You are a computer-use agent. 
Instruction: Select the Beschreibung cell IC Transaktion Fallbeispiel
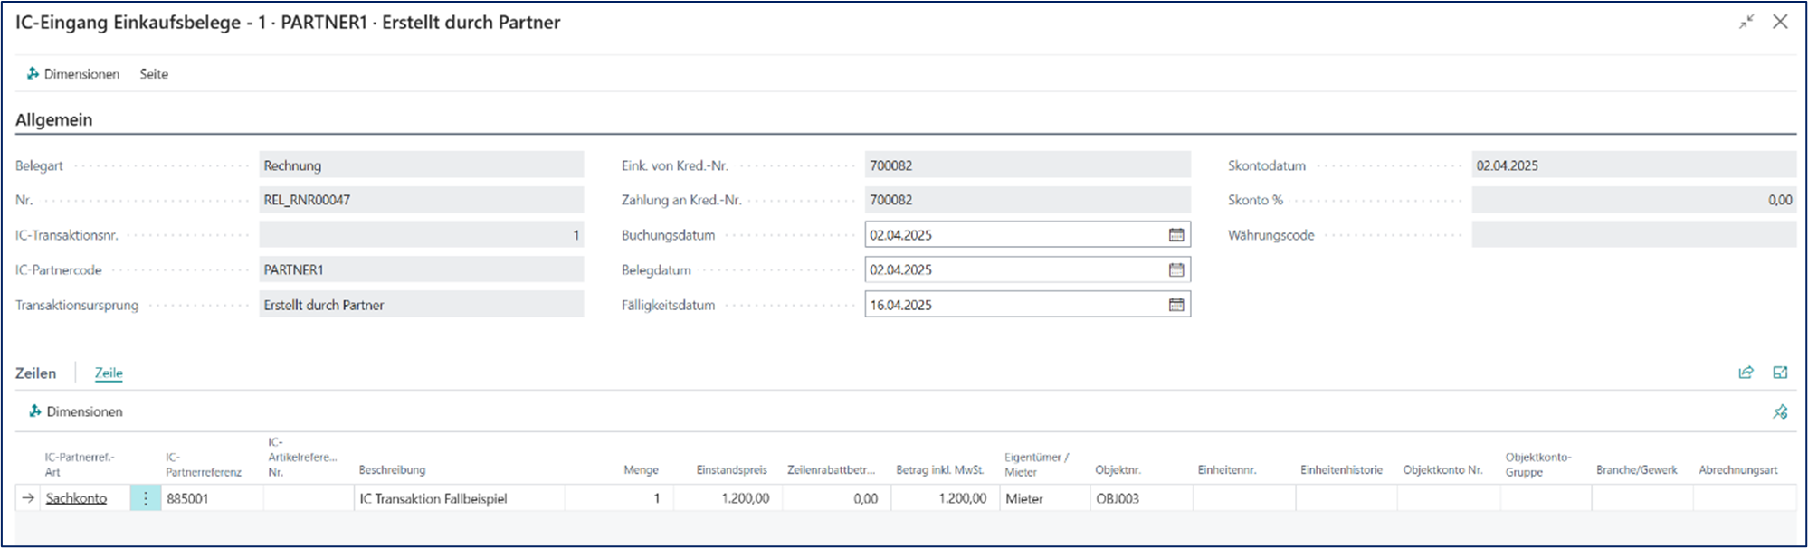[x=459, y=498]
